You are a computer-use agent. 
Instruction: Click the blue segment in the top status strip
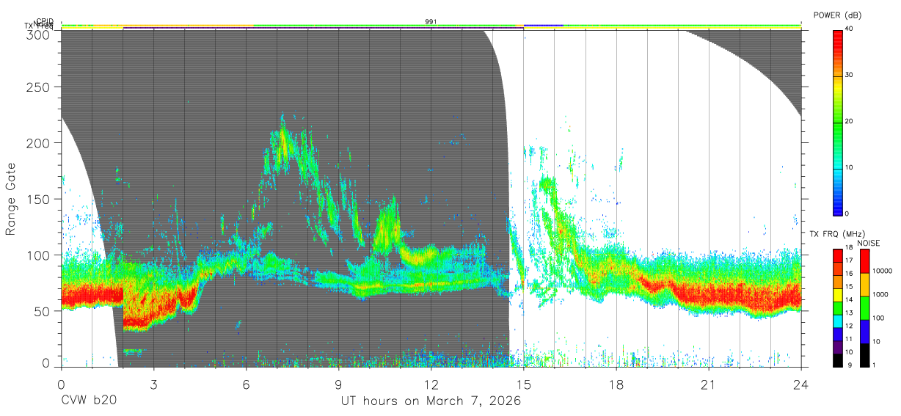pos(544,25)
